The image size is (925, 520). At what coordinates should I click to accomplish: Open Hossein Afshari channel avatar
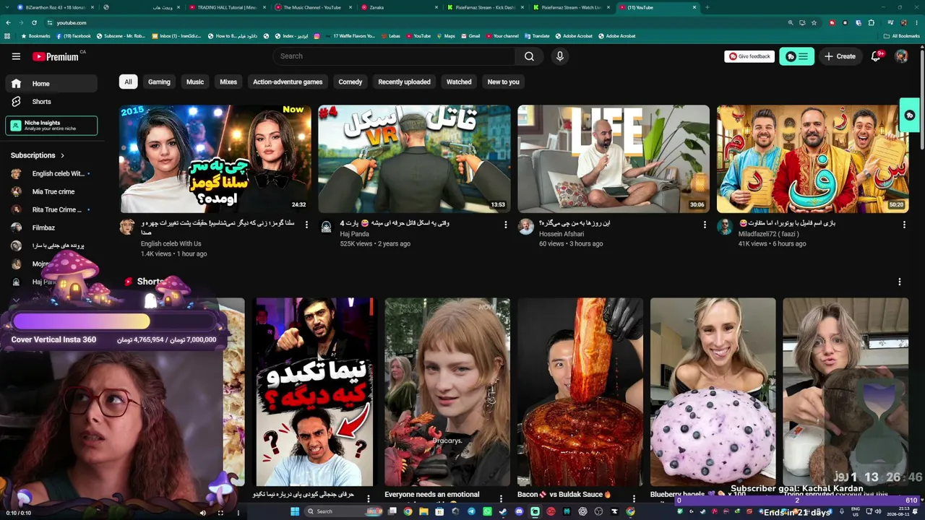pos(526,227)
